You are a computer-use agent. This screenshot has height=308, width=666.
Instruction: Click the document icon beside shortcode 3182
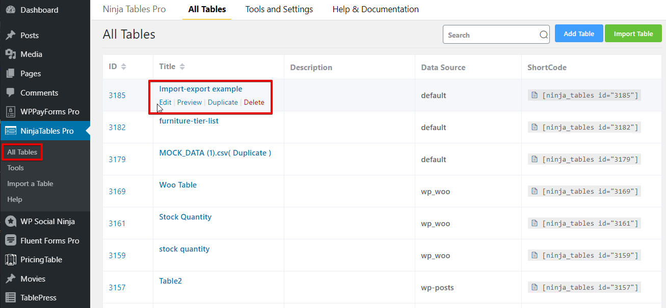(x=535, y=127)
